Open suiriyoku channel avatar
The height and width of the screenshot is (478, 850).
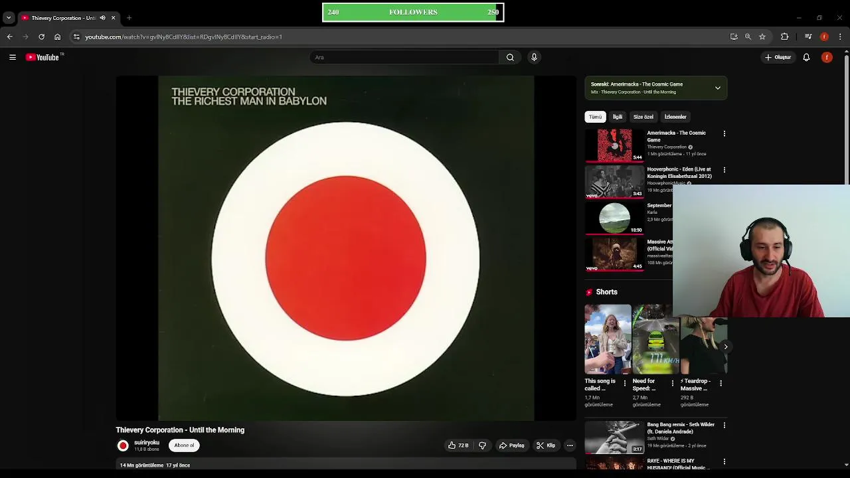pos(123,445)
